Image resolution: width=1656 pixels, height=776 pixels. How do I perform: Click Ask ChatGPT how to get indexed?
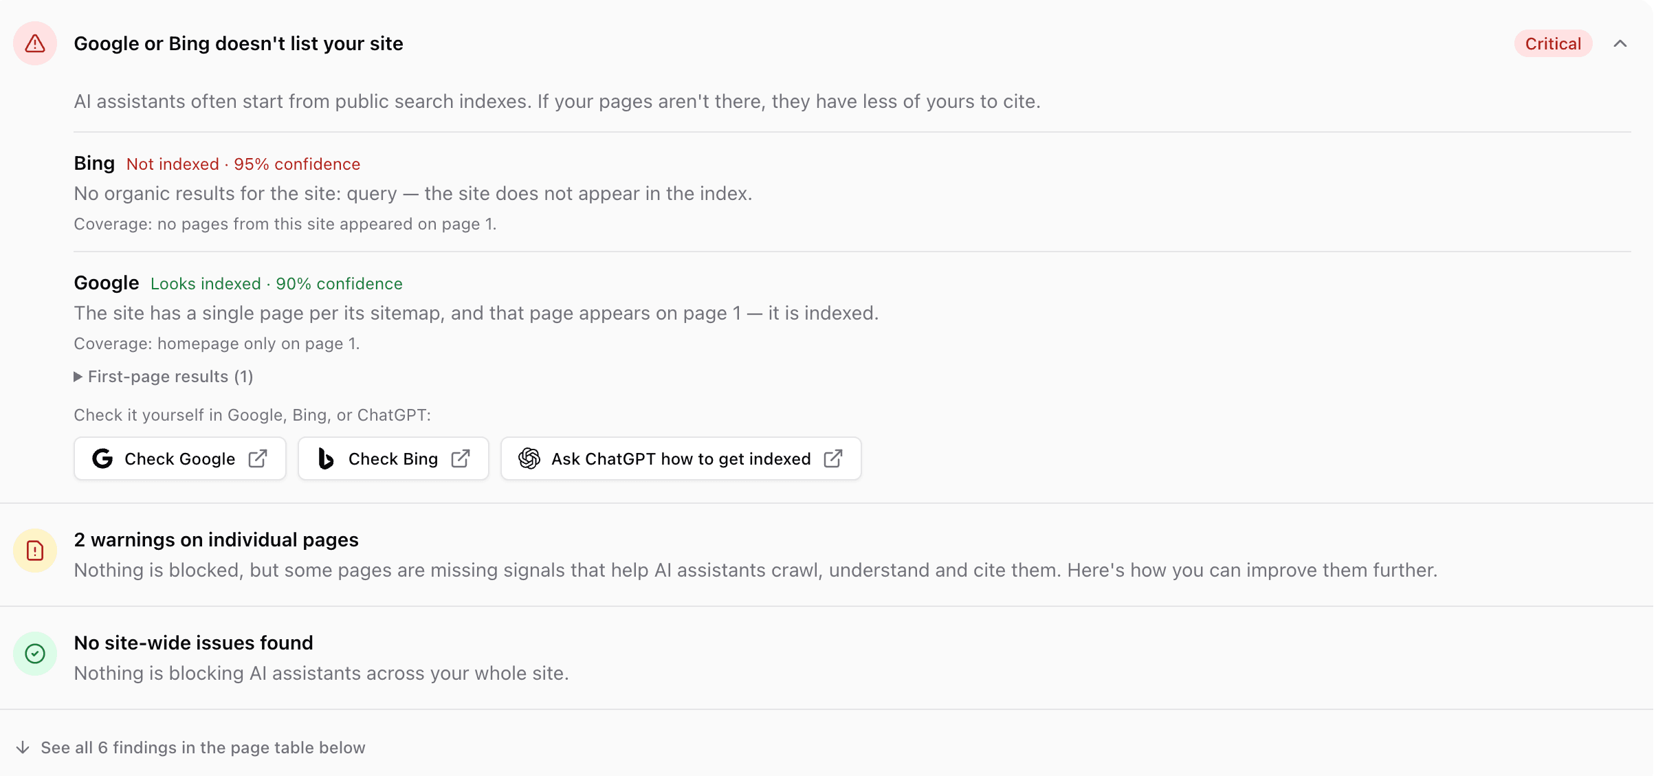click(x=681, y=458)
